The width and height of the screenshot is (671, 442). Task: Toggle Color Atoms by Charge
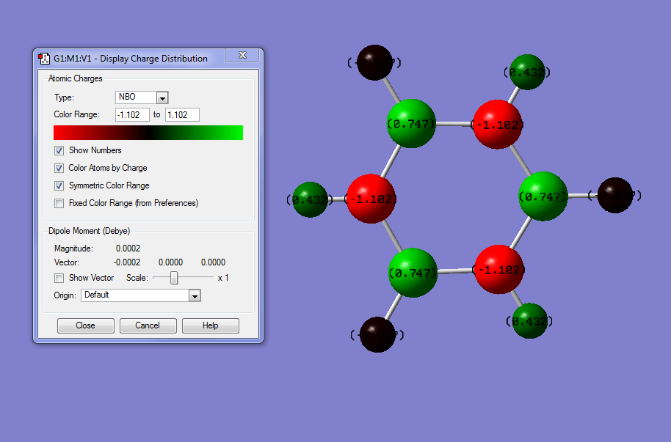(59, 168)
